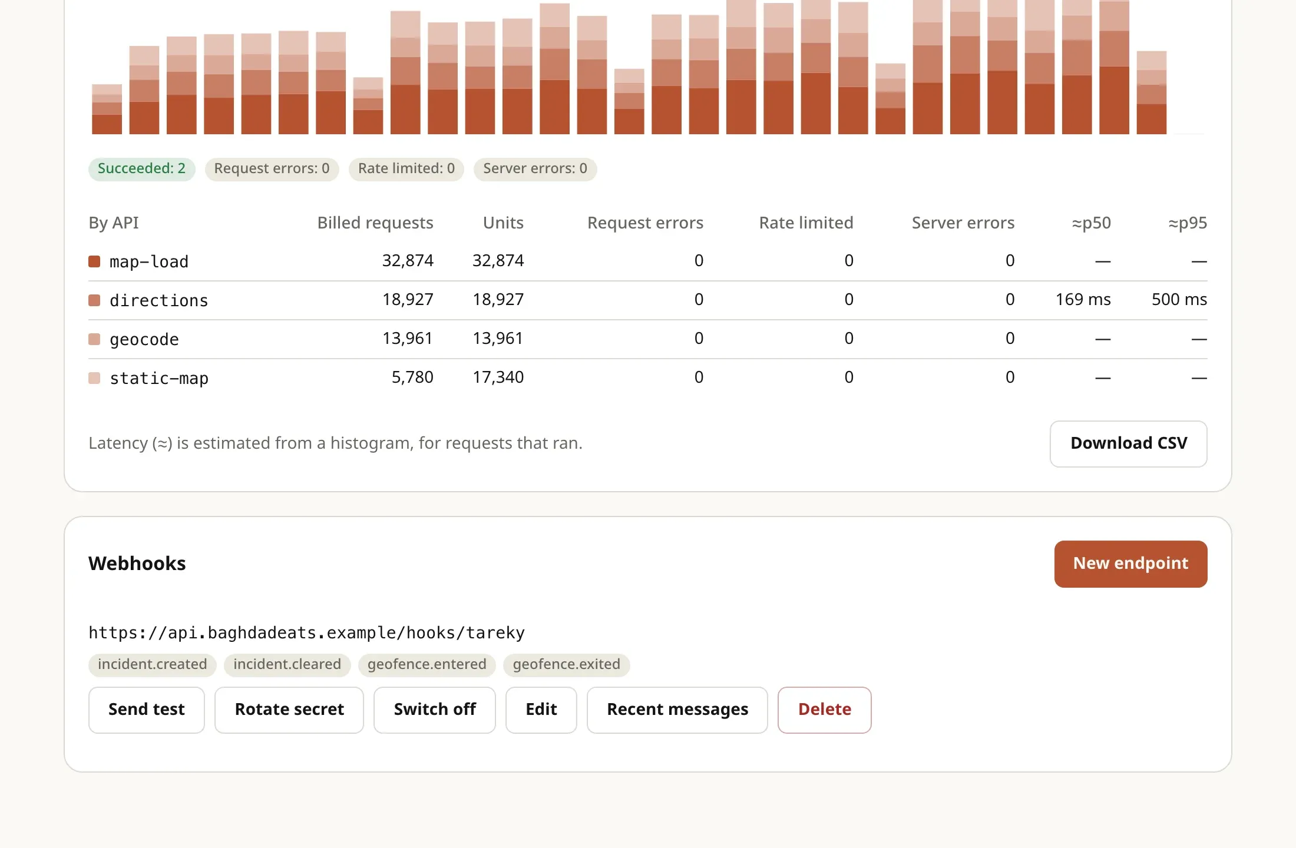1296x848 pixels.
Task: Click the Download CSV button
Action: pos(1128,443)
